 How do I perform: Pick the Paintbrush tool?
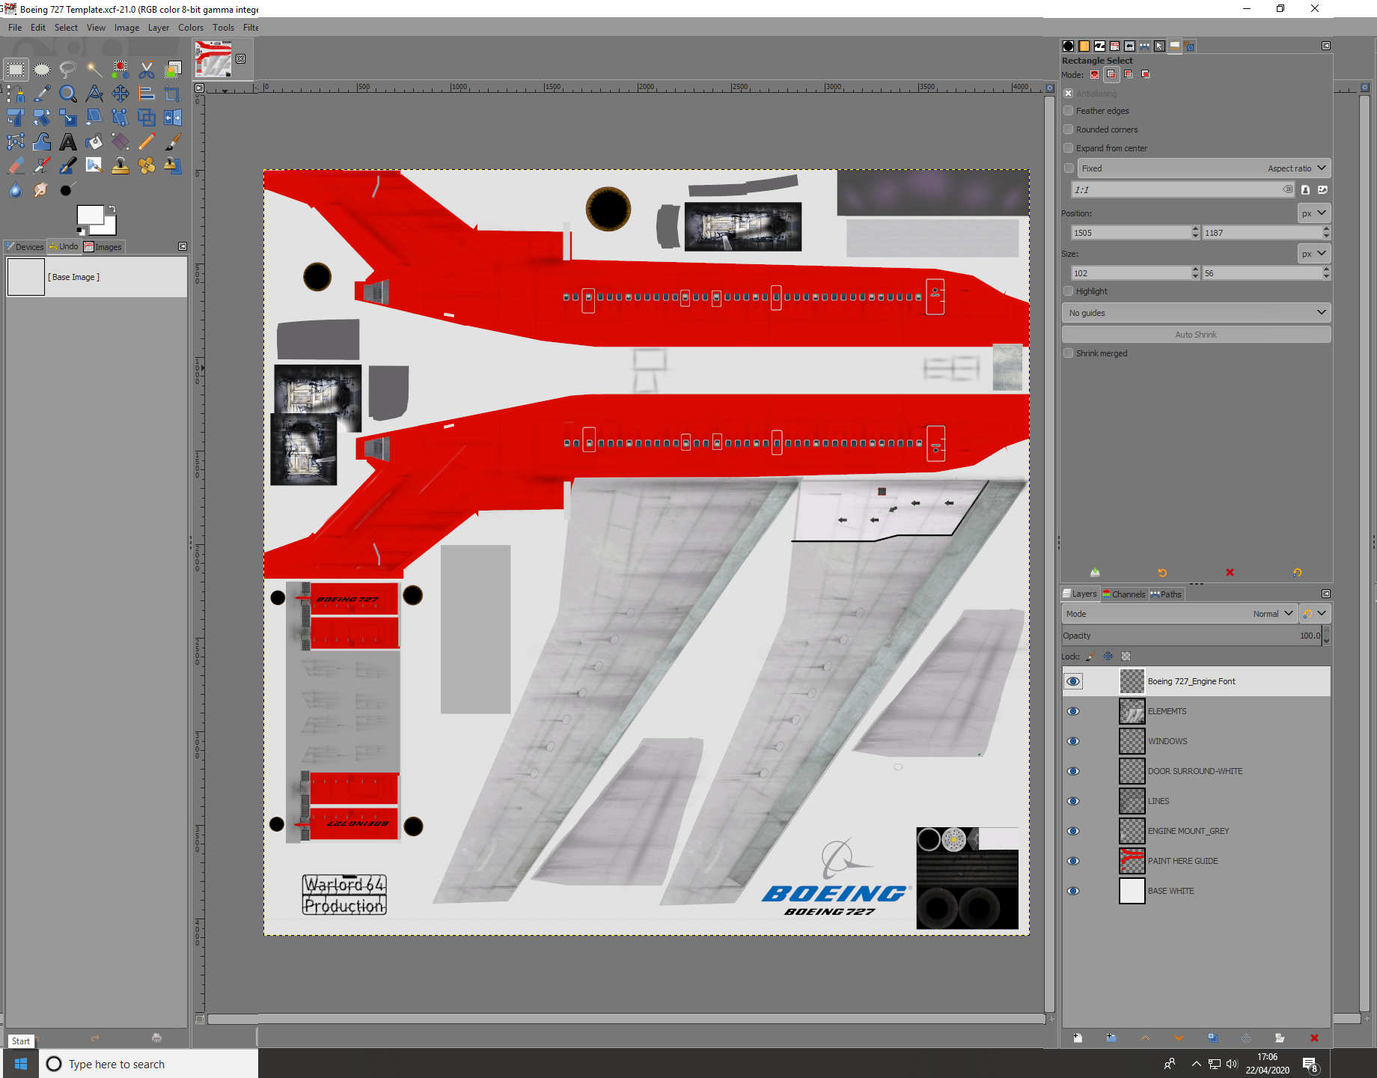(x=173, y=141)
